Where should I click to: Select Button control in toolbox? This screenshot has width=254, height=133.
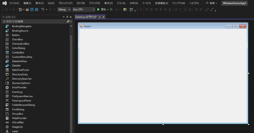click(16, 35)
